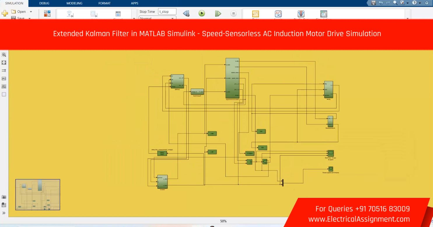Open the Bird's-Eye Scope icon
The width and height of the screenshot is (433, 227).
(x=301, y=14)
